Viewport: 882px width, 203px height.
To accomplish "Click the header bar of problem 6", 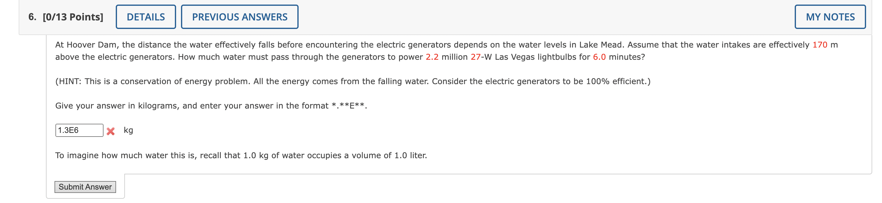I will 514,16.
